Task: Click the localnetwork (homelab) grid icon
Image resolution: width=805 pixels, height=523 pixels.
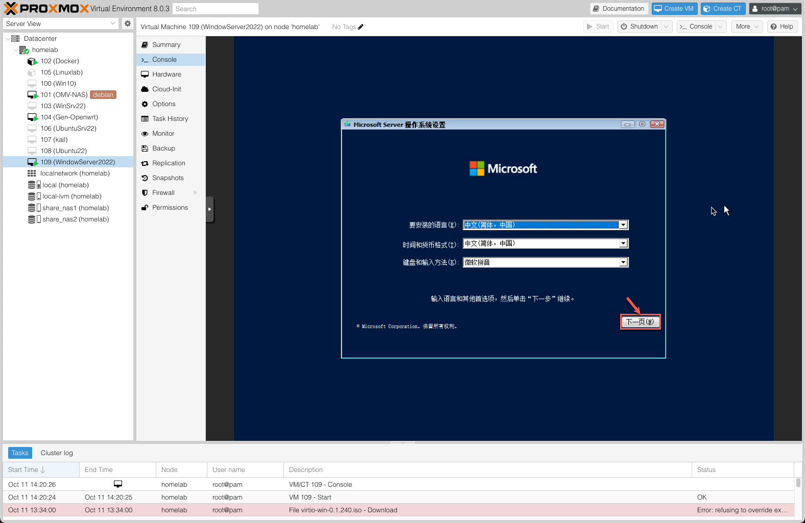Action: [32, 173]
